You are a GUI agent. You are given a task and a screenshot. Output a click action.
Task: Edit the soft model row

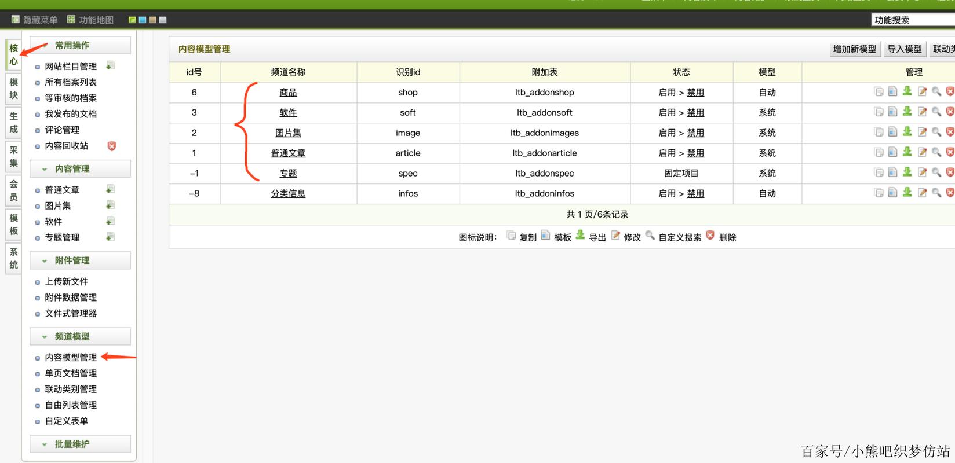tap(922, 112)
